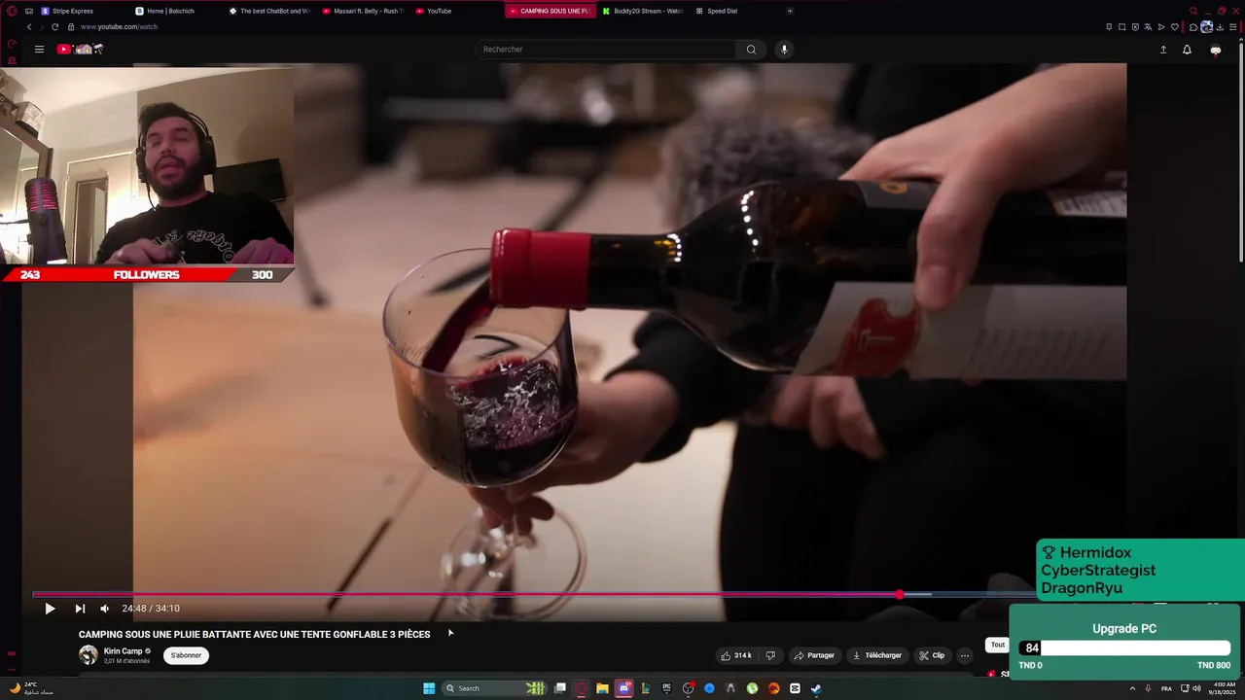Open the YouTube hamburger guide menu
This screenshot has height=700, width=1245.
click(39, 50)
